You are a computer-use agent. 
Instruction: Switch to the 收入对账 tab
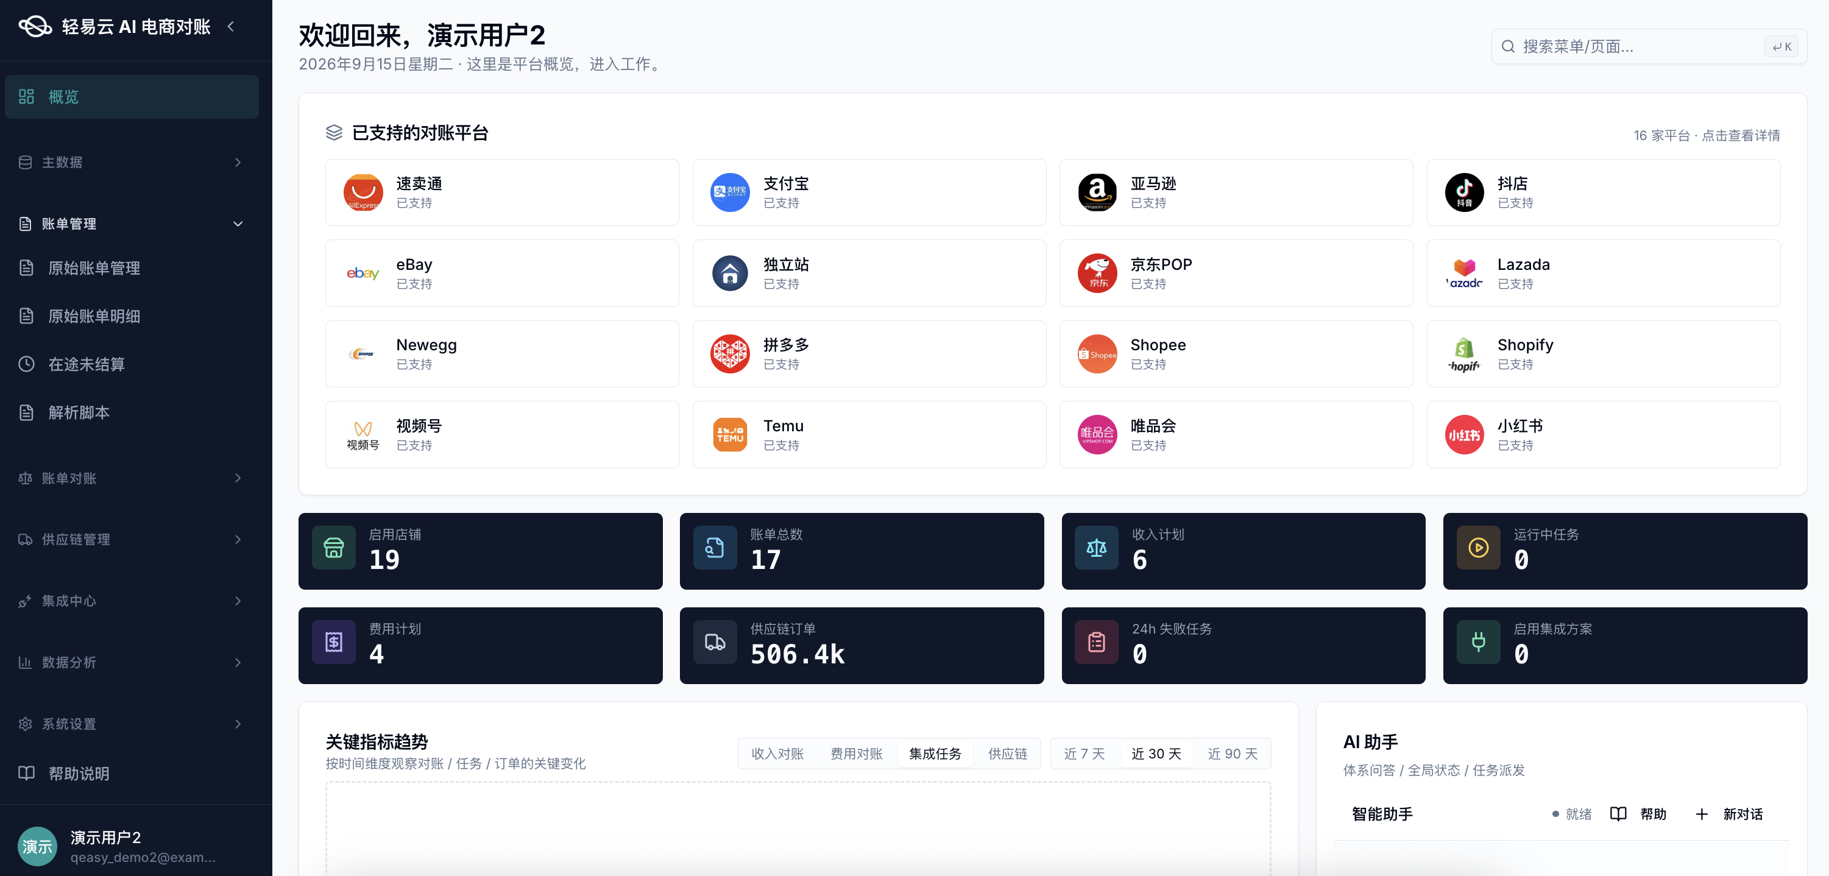click(777, 754)
